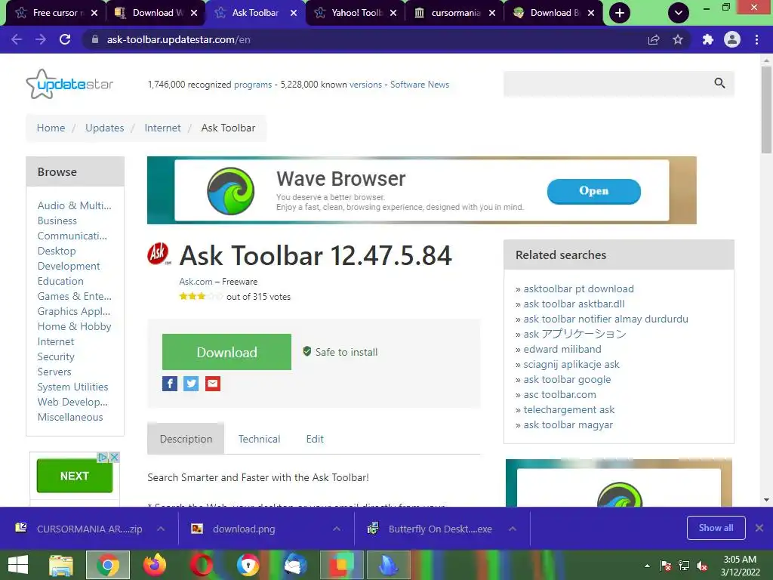Browse the Audio & Multimedia category
Viewport: 773px width, 580px height.
(x=75, y=205)
